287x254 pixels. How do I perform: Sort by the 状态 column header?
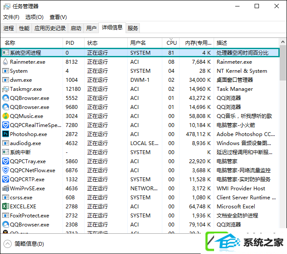point(106,43)
